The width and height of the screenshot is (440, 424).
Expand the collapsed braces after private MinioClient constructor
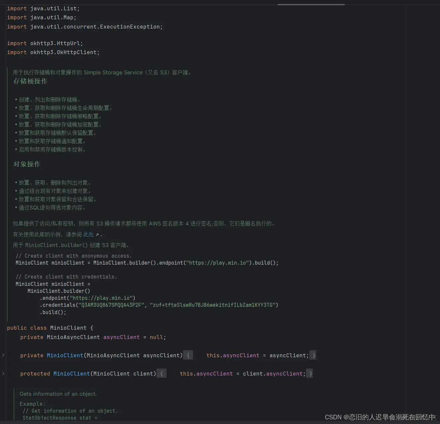(188, 355)
